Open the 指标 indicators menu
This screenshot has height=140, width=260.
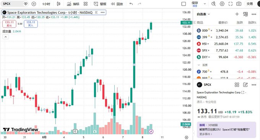click(x=73, y=4)
